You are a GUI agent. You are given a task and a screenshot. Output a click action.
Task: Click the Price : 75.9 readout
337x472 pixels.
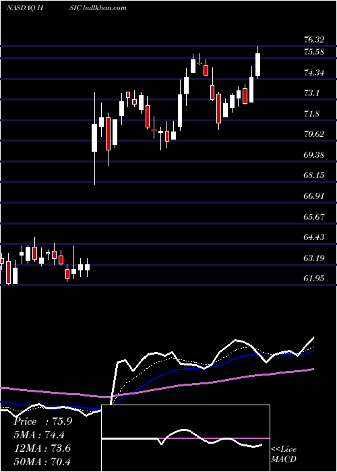pos(43,421)
